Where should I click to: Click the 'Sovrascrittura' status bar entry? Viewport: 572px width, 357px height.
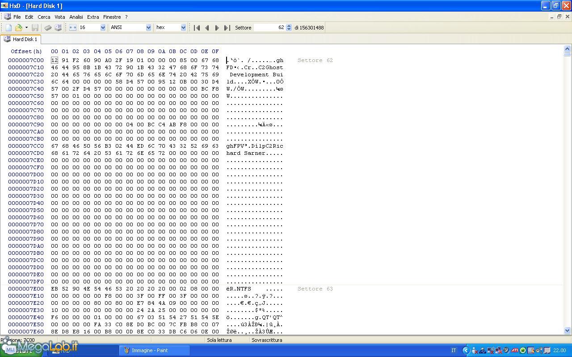267,340
